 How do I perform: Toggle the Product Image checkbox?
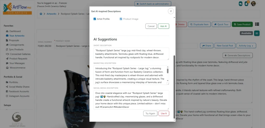[x=121, y=19]
